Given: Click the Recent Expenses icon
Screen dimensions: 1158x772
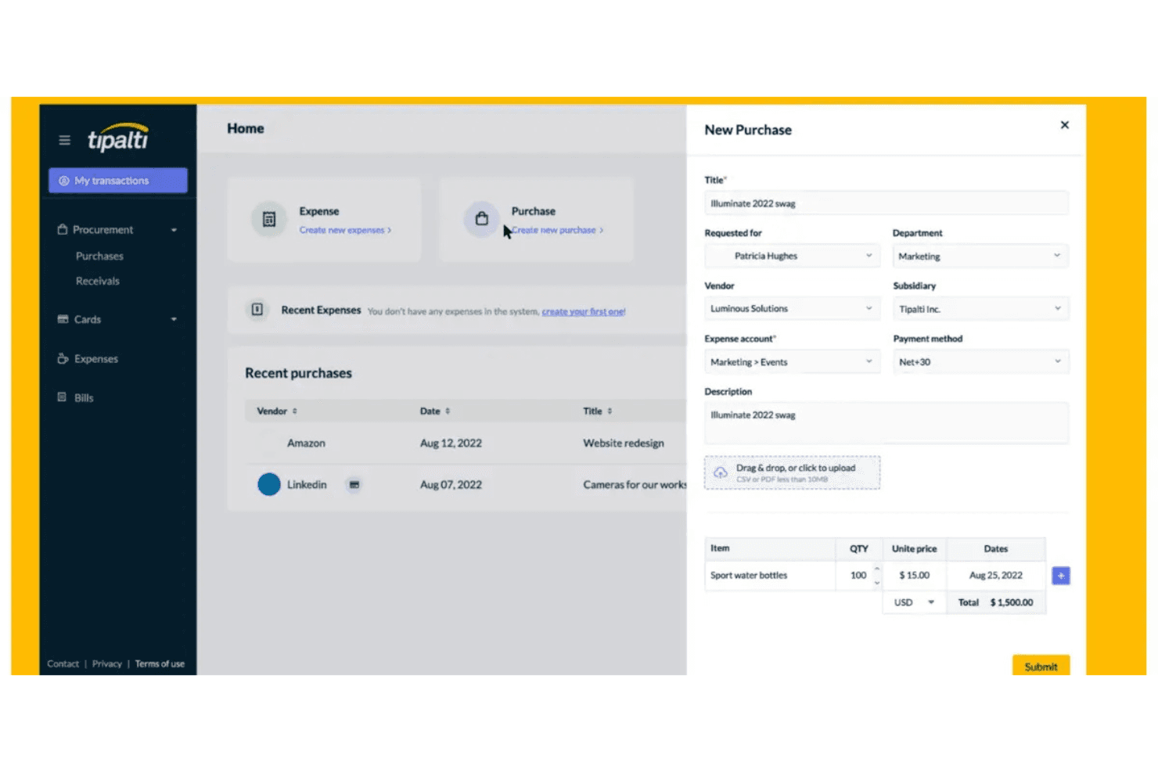Looking at the screenshot, I should 257,310.
